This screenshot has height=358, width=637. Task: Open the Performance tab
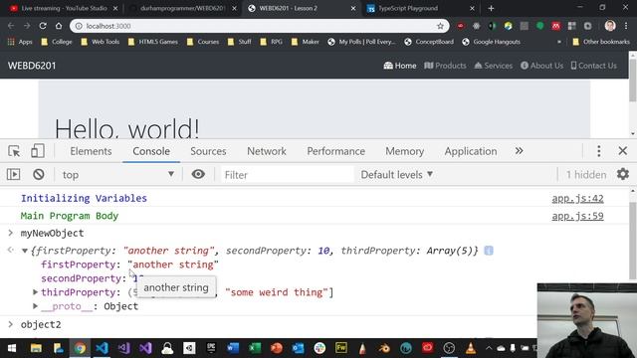point(336,151)
